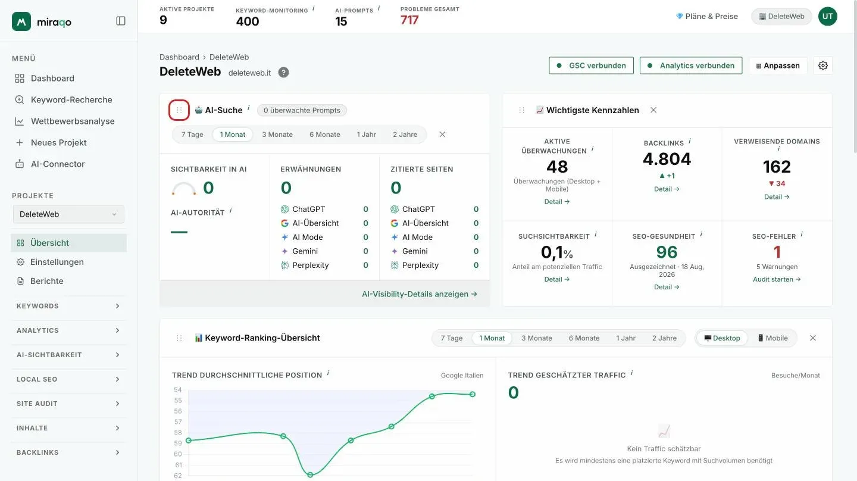This screenshot has width=857, height=481.
Task: Click the ChatGPT icon under Erwähnungen
Action: (285, 210)
